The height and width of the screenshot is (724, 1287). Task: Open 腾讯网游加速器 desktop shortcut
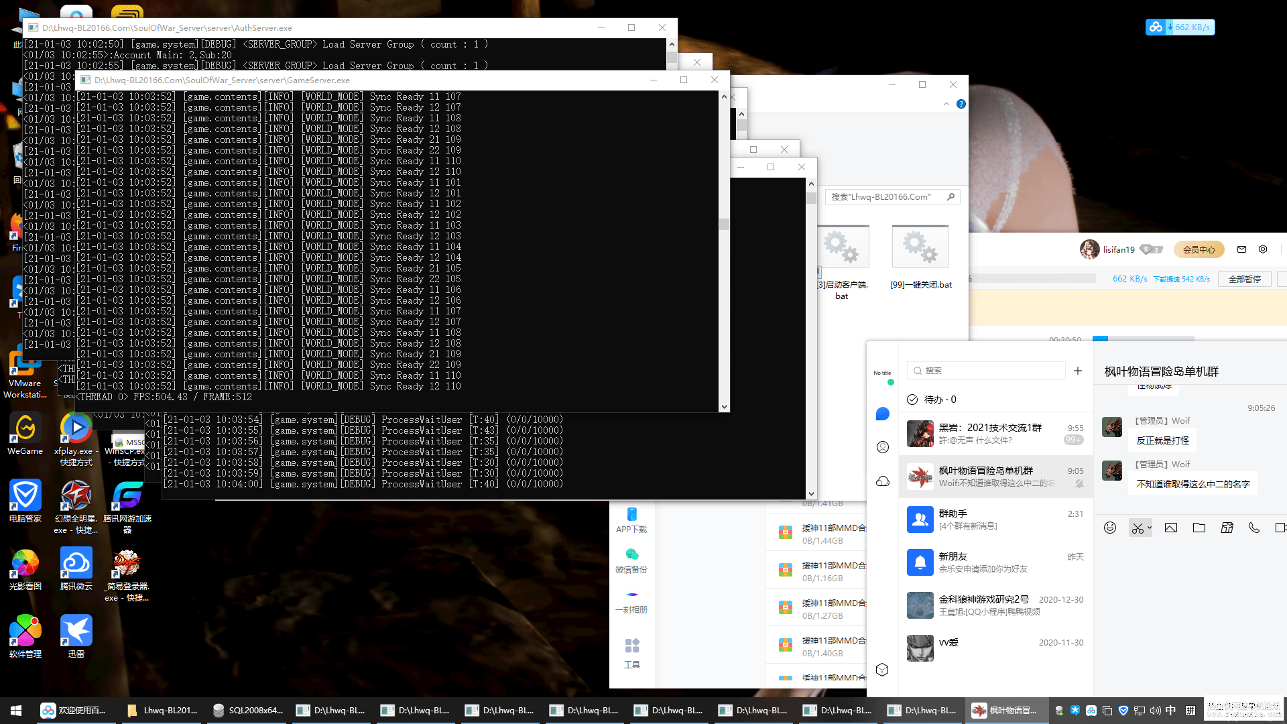coord(127,507)
